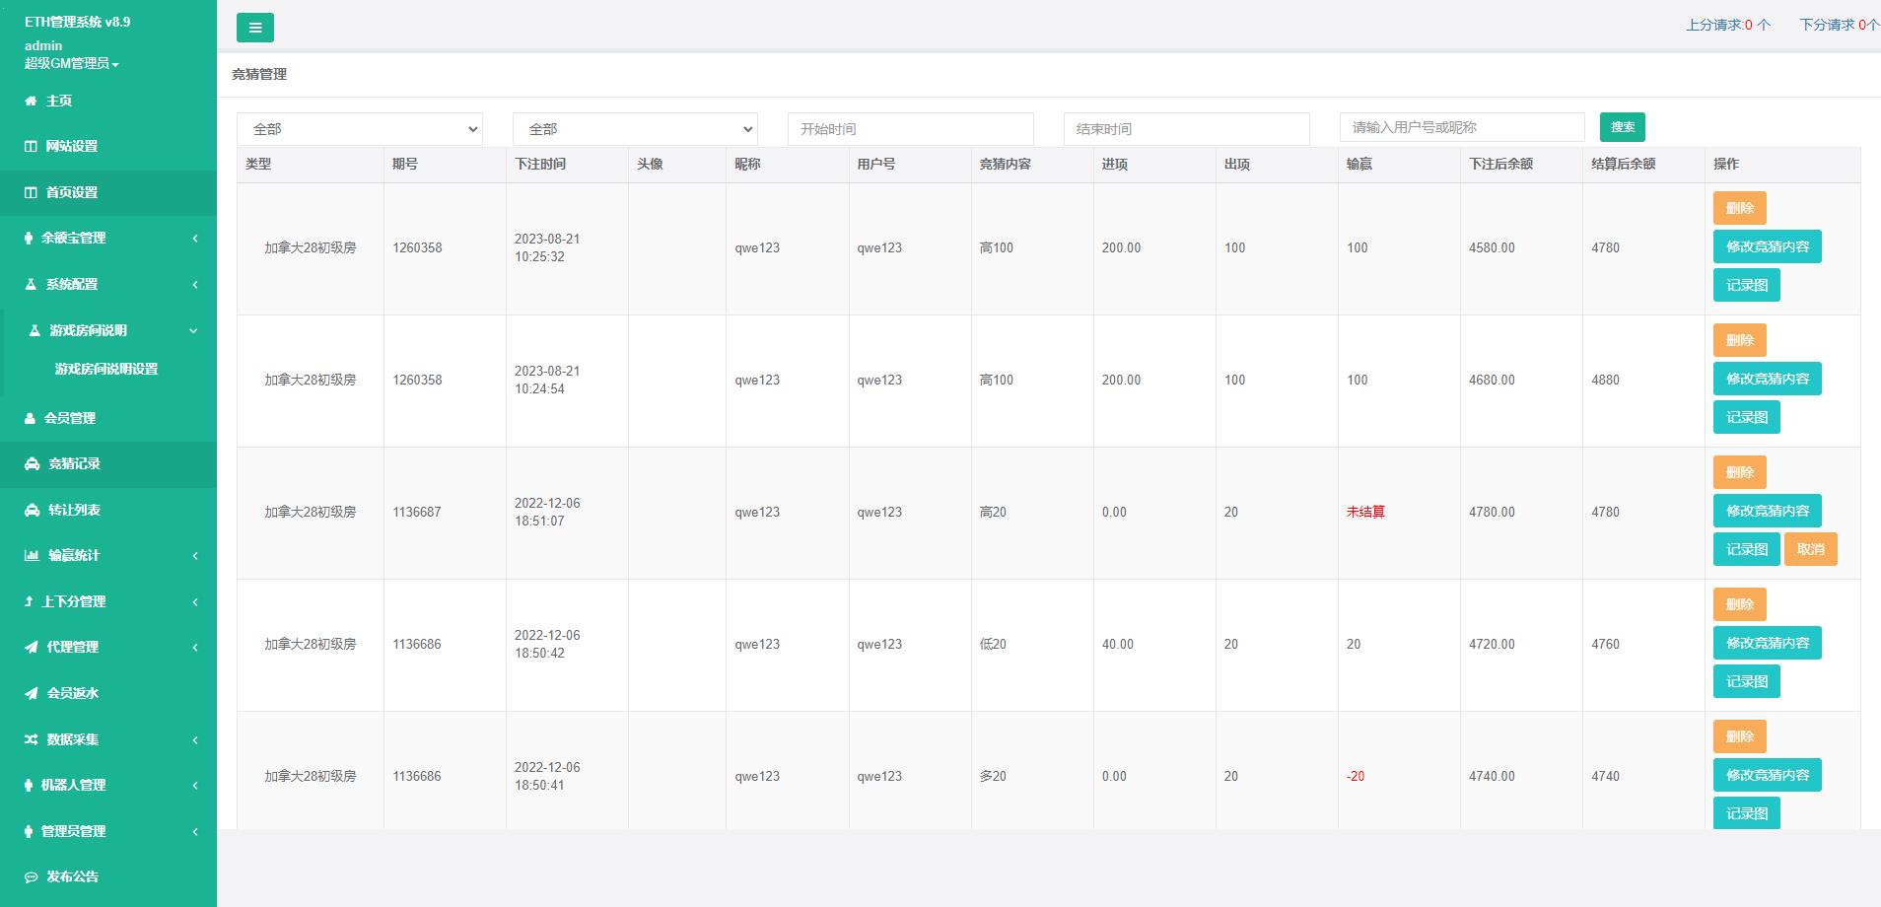Click the green 搜索 button
1881x907 pixels.
1622,127
